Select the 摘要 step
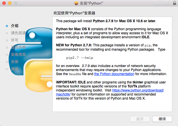 [15, 69]
